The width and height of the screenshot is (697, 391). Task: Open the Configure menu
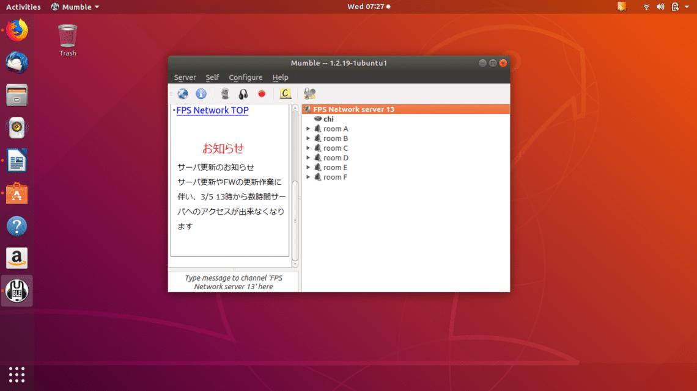coord(246,77)
